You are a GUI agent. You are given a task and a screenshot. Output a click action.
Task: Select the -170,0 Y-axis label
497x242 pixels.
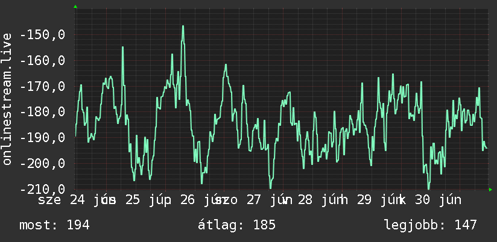point(43,86)
